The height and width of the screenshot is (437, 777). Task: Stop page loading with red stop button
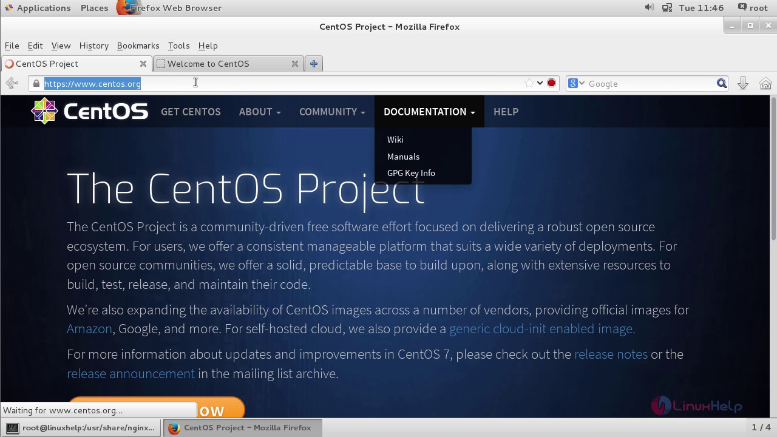tap(551, 84)
